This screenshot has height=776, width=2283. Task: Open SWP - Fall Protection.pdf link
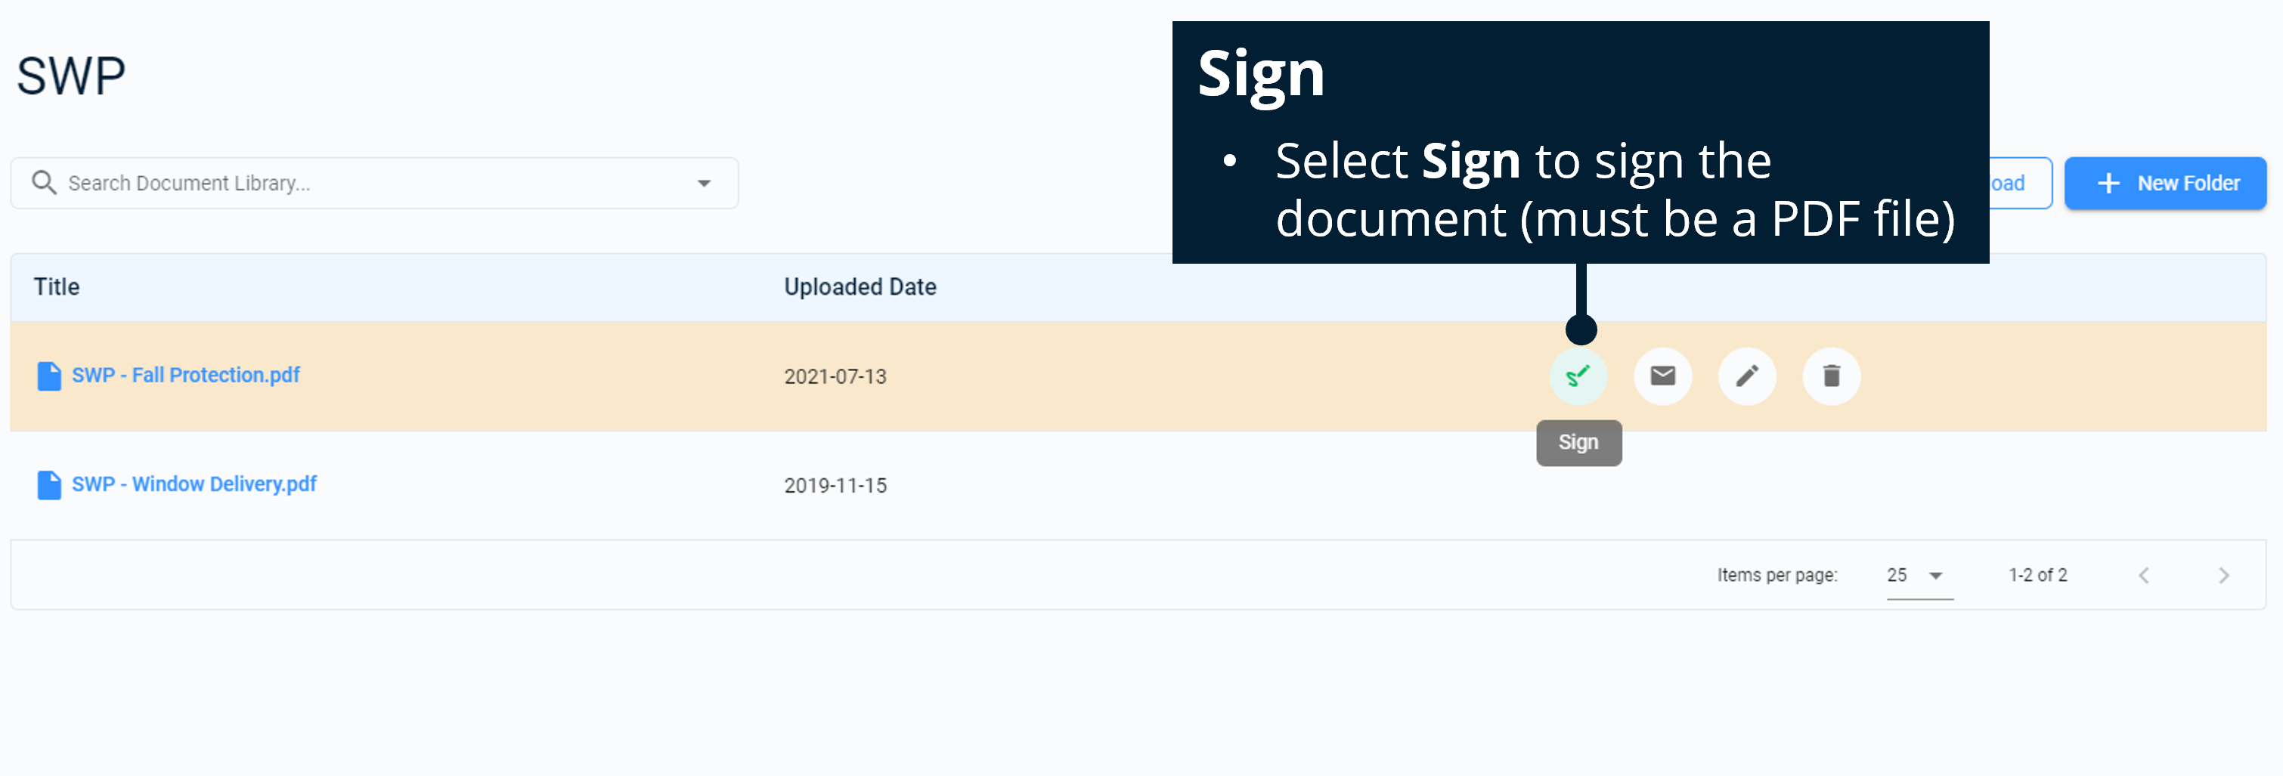pos(186,375)
